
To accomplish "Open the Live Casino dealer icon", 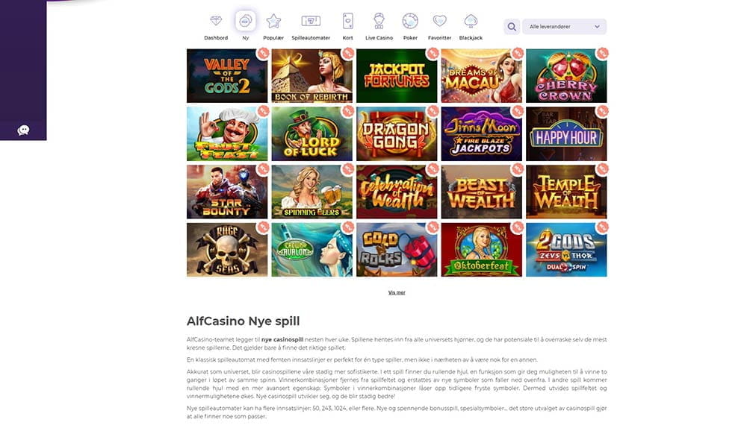I will (x=379, y=21).
